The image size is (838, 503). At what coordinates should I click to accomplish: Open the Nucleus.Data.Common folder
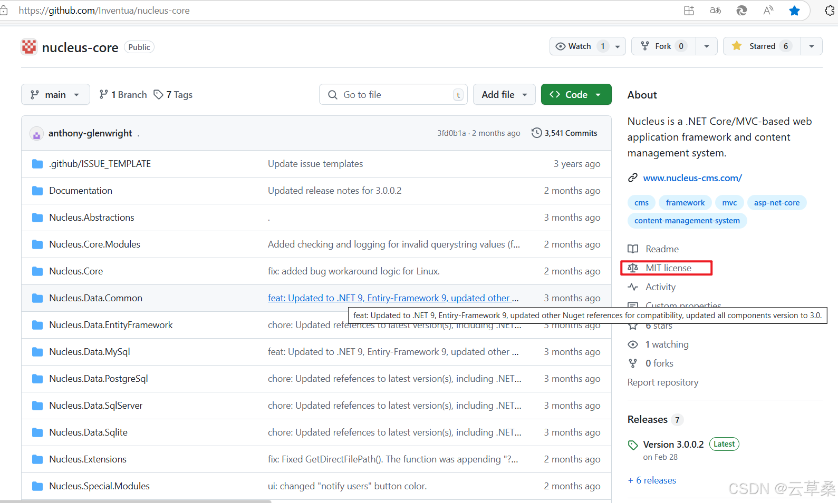[x=96, y=298]
